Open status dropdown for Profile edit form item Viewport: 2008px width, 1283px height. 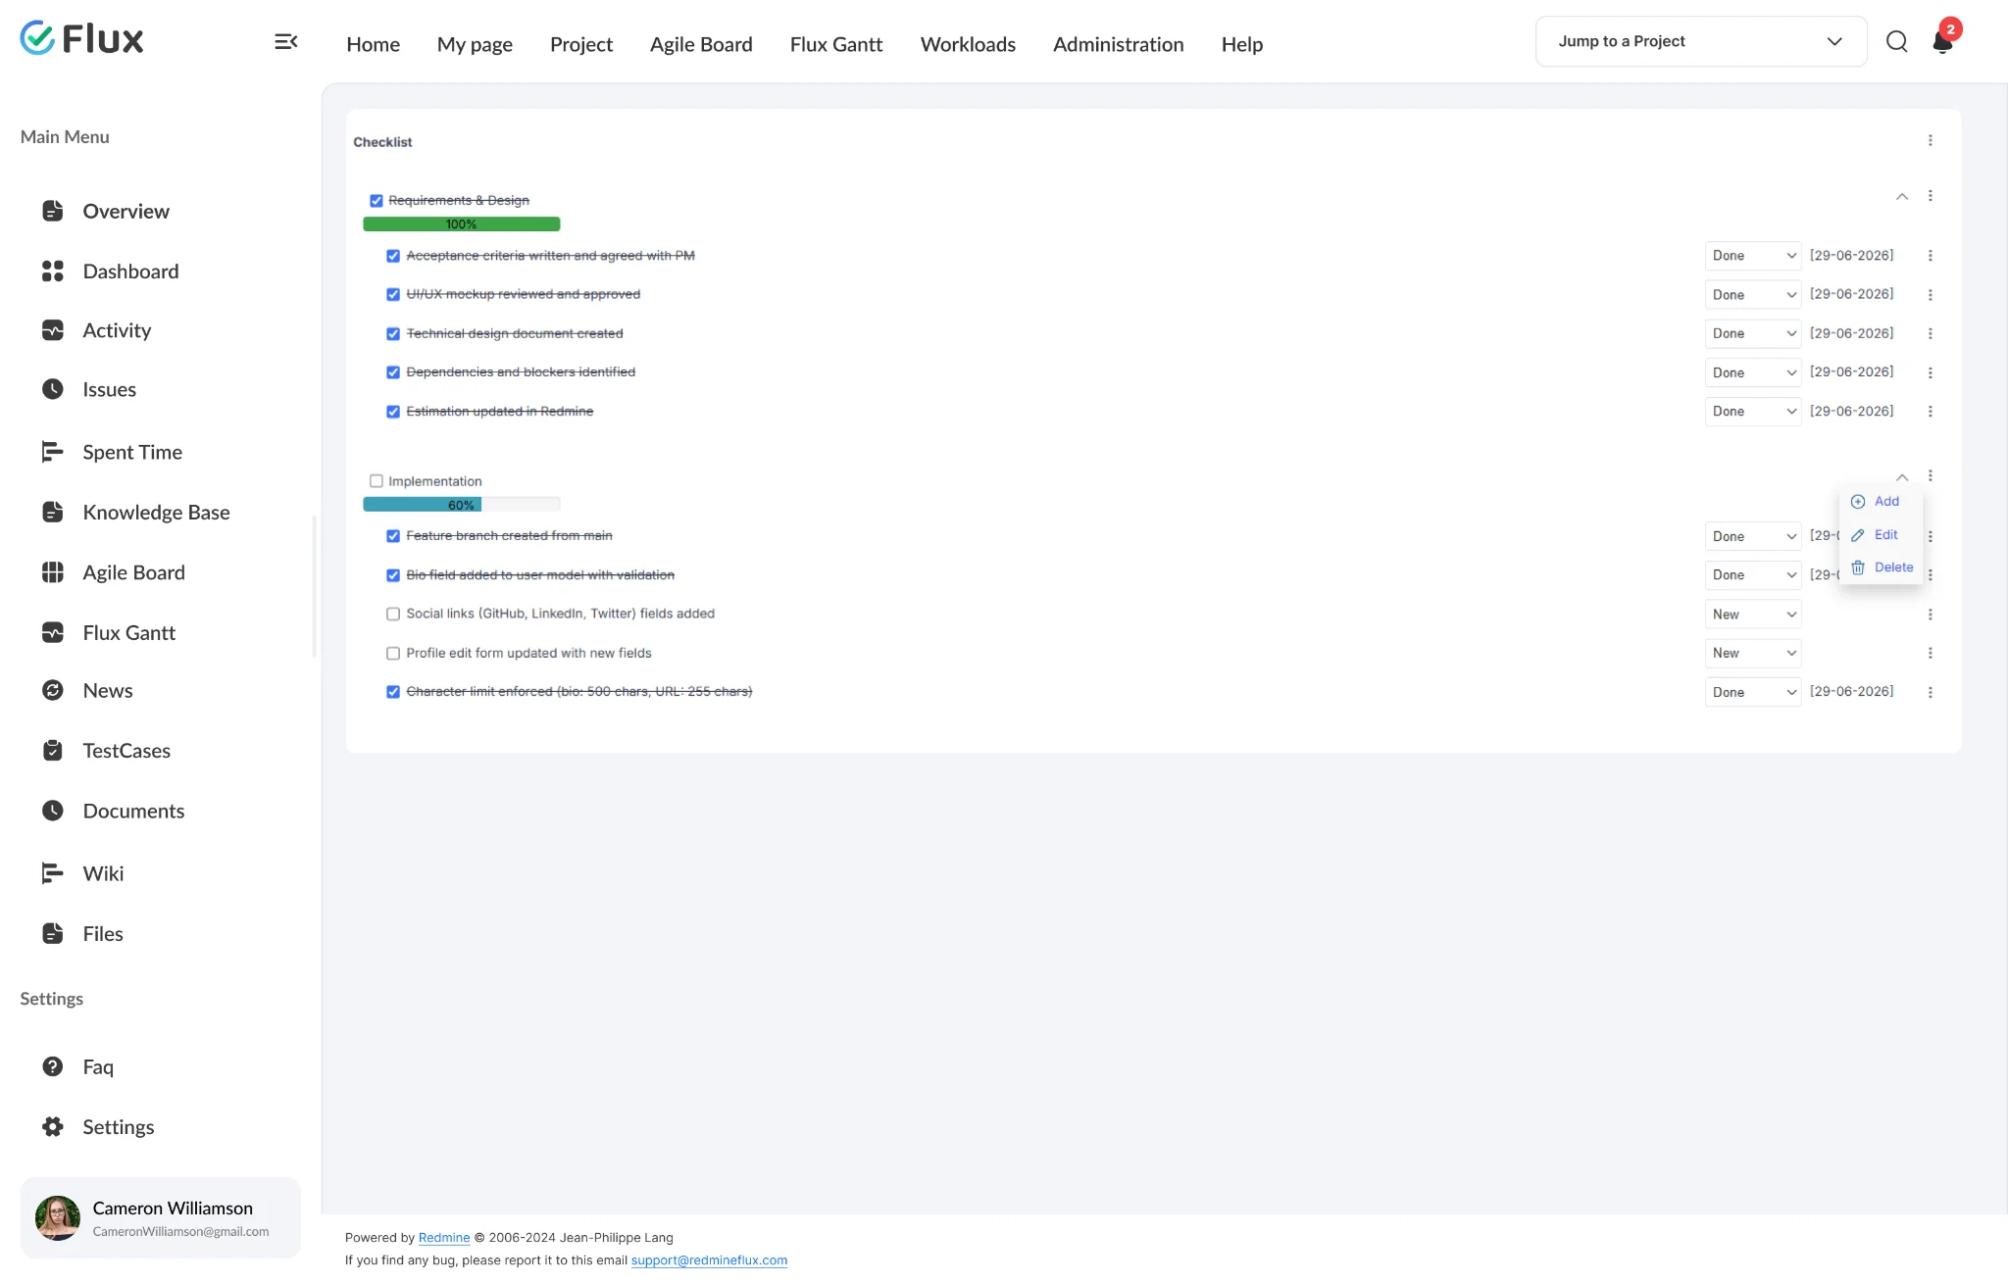1752,653
